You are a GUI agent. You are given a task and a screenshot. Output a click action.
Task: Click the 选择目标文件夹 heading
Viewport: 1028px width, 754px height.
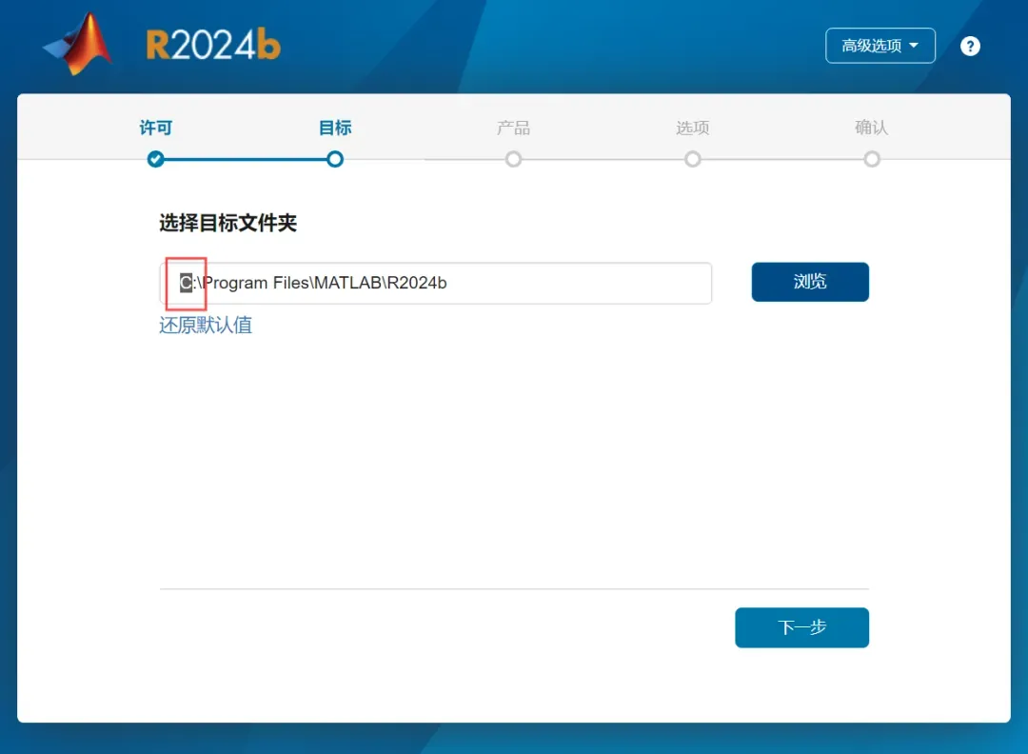pos(228,223)
